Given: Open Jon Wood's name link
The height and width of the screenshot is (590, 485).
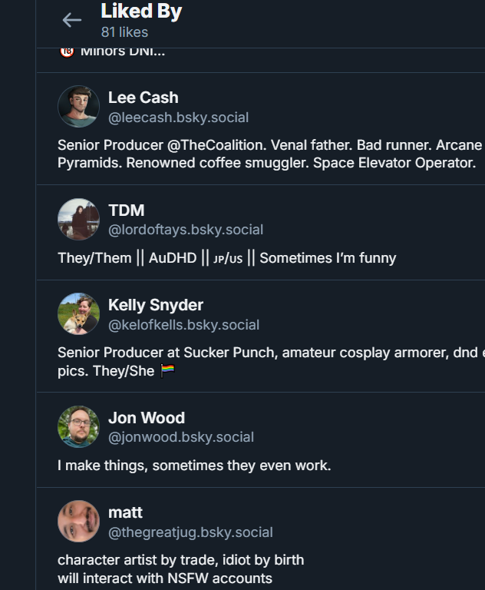Looking at the screenshot, I should [146, 418].
